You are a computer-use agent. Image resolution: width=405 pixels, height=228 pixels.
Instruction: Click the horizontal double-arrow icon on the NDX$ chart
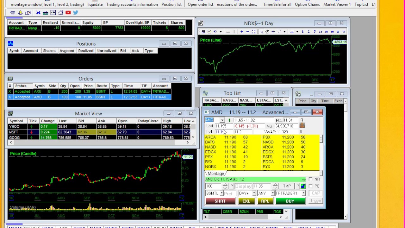pos(292,32)
